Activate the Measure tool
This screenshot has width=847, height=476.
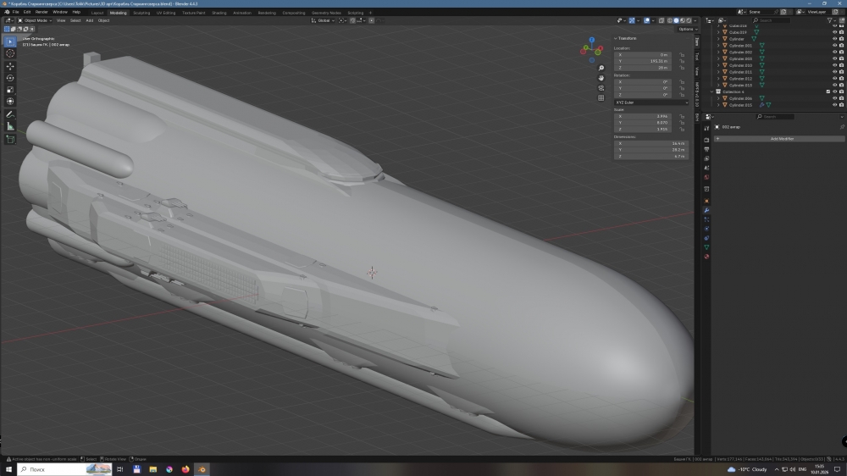coord(10,126)
